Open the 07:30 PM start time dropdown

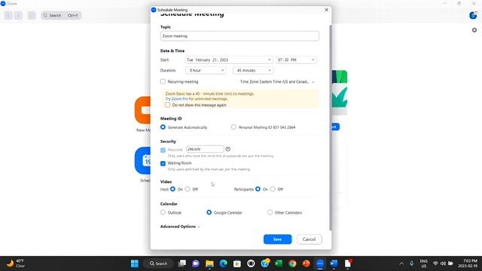click(296, 60)
